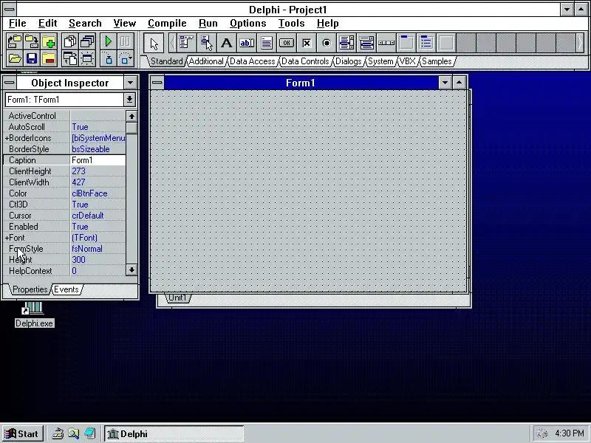Run the project with green arrow
591x443 pixels.
click(109, 41)
